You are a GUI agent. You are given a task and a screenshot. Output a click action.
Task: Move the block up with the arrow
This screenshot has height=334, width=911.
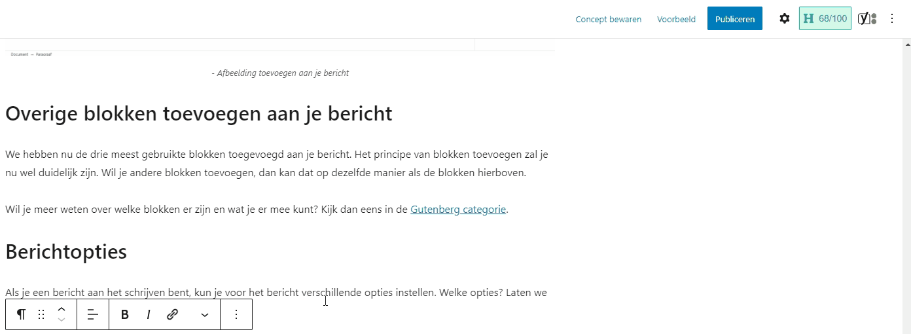61,309
